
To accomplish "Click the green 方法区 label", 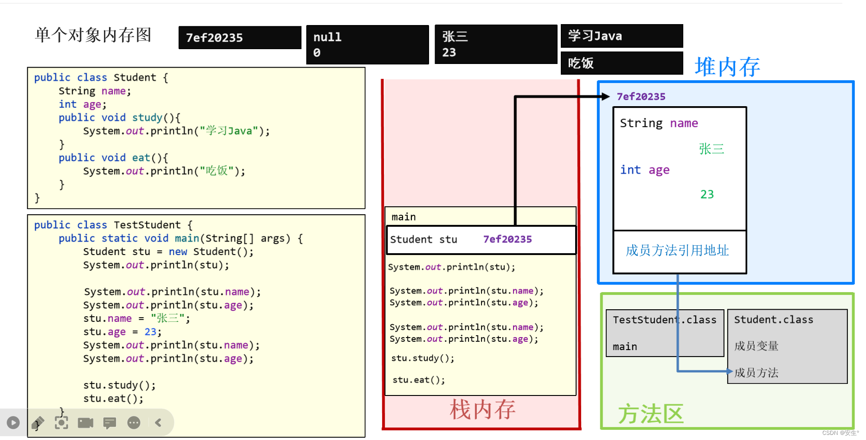I will [651, 414].
